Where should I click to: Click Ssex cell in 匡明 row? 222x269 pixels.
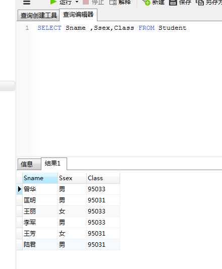(72, 200)
